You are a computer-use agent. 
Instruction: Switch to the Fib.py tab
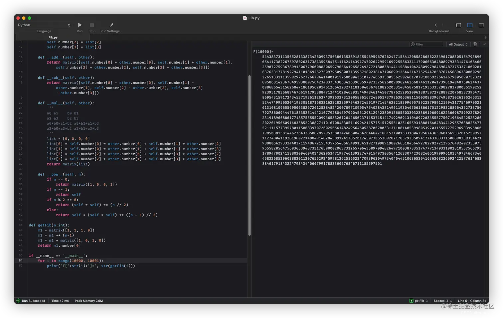(53, 37)
